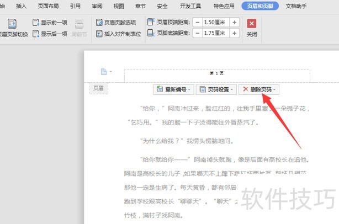Click the text "乞巧用。" 我的脸一下子

(193, 122)
